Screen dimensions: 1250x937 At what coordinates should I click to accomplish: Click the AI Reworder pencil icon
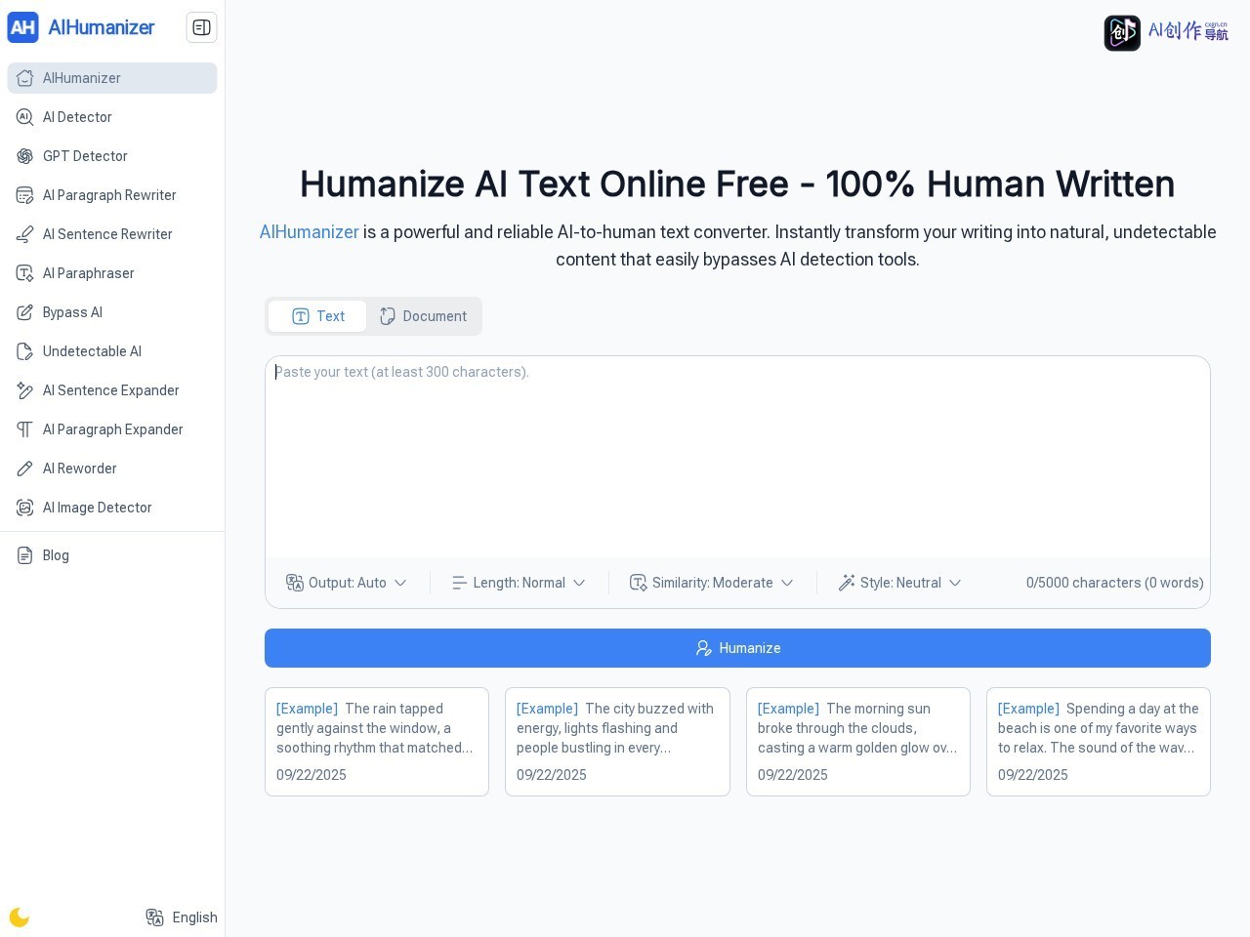tap(25, 468)
